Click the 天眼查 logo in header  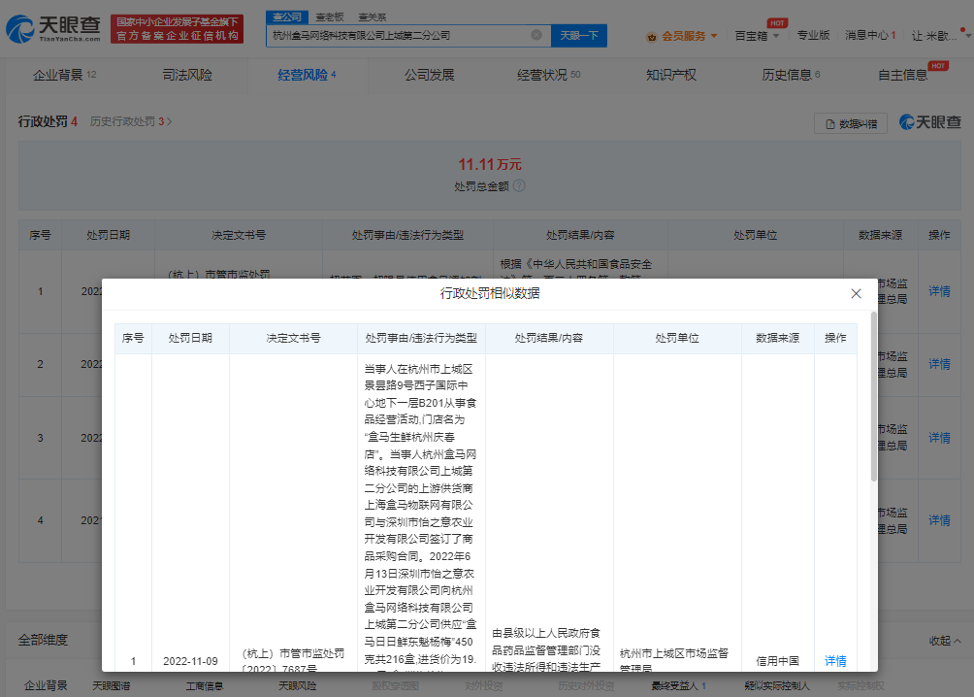[53, 29]
